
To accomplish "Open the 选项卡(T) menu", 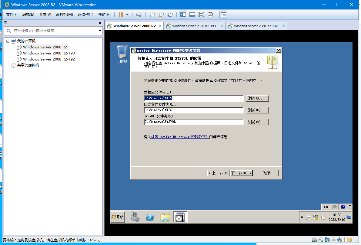I will coord(85,15).
